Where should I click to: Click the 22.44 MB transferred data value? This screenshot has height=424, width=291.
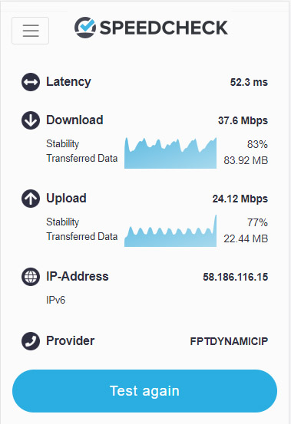pyautogui.click(x=246, y=238)
